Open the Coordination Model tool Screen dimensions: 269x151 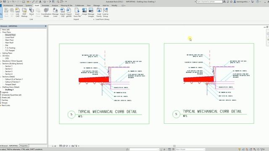[x=46, y=13]
